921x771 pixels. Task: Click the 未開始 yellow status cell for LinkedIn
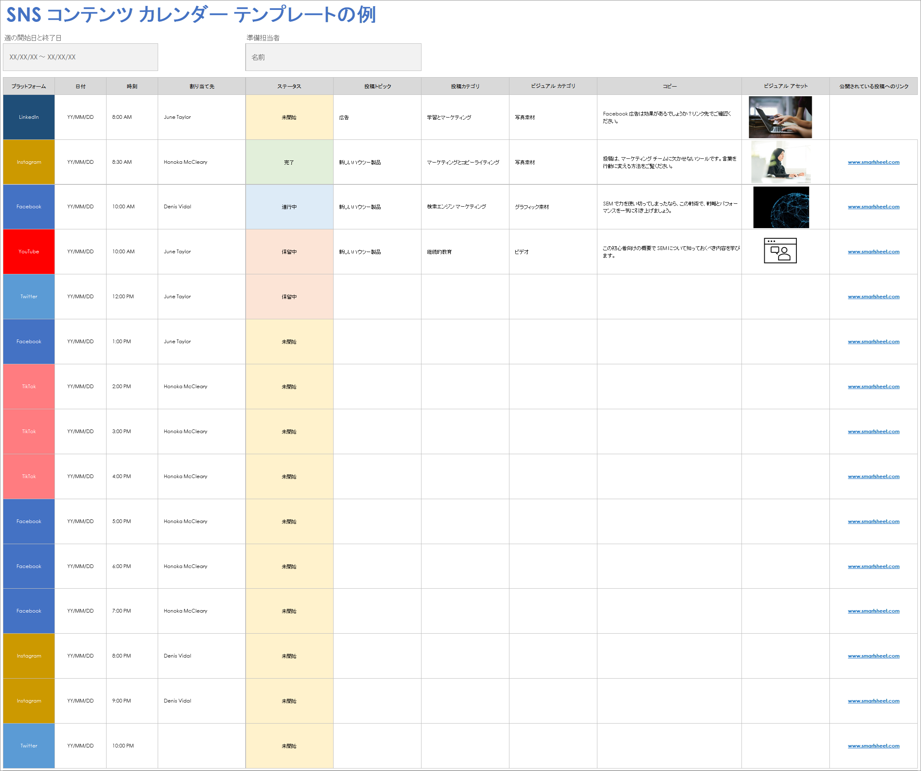point(289,117)
